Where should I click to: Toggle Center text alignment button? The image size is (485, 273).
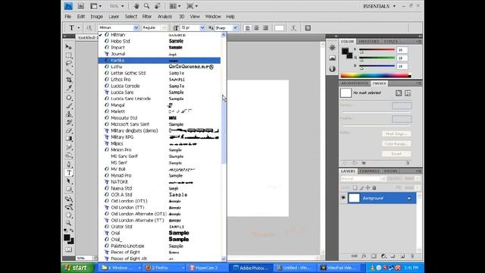[x=256, y=28]
